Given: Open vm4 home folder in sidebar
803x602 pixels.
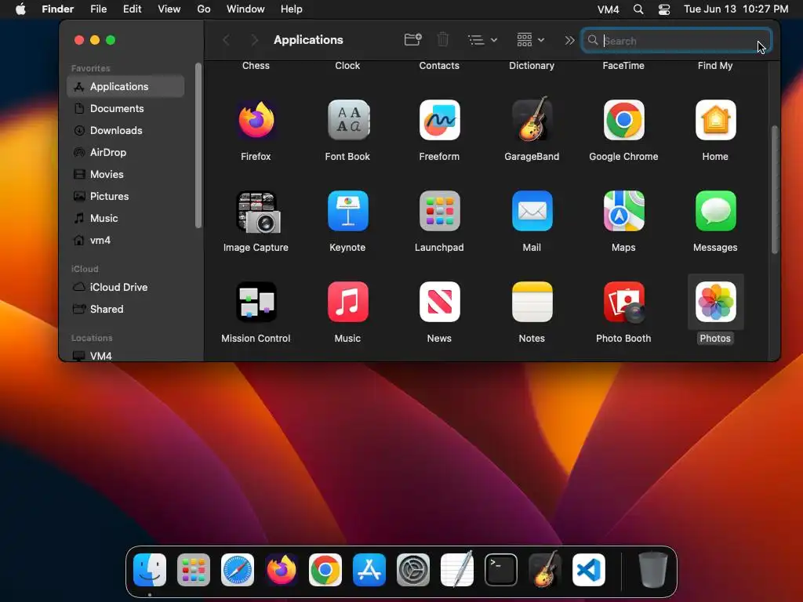Looking at the screenshot, I should (125, 241).
